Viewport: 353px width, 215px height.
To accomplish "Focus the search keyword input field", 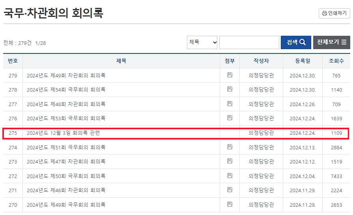I will [x=249, y=42].
